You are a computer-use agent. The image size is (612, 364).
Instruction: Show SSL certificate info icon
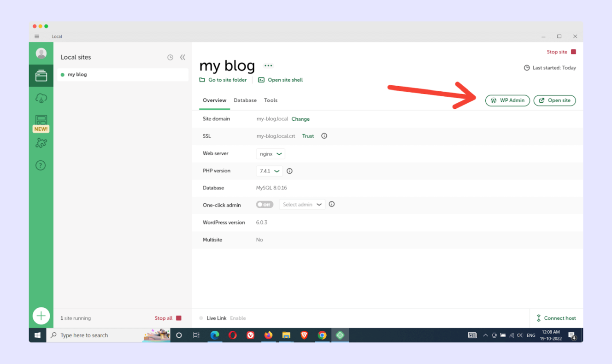click(324, 136)
